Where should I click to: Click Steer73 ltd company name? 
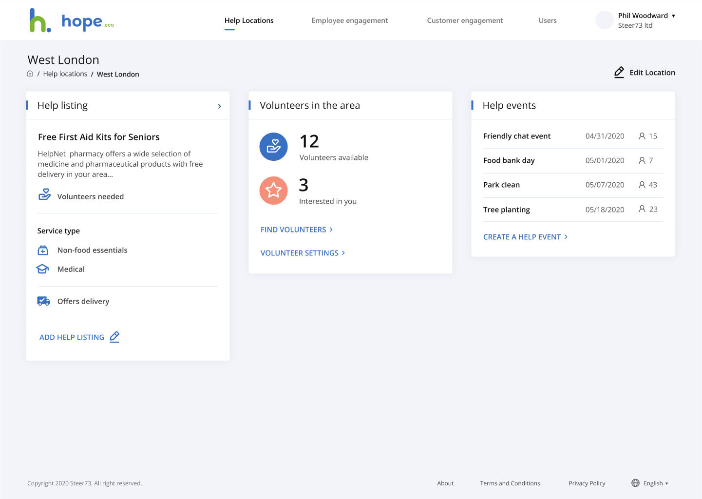635,25
